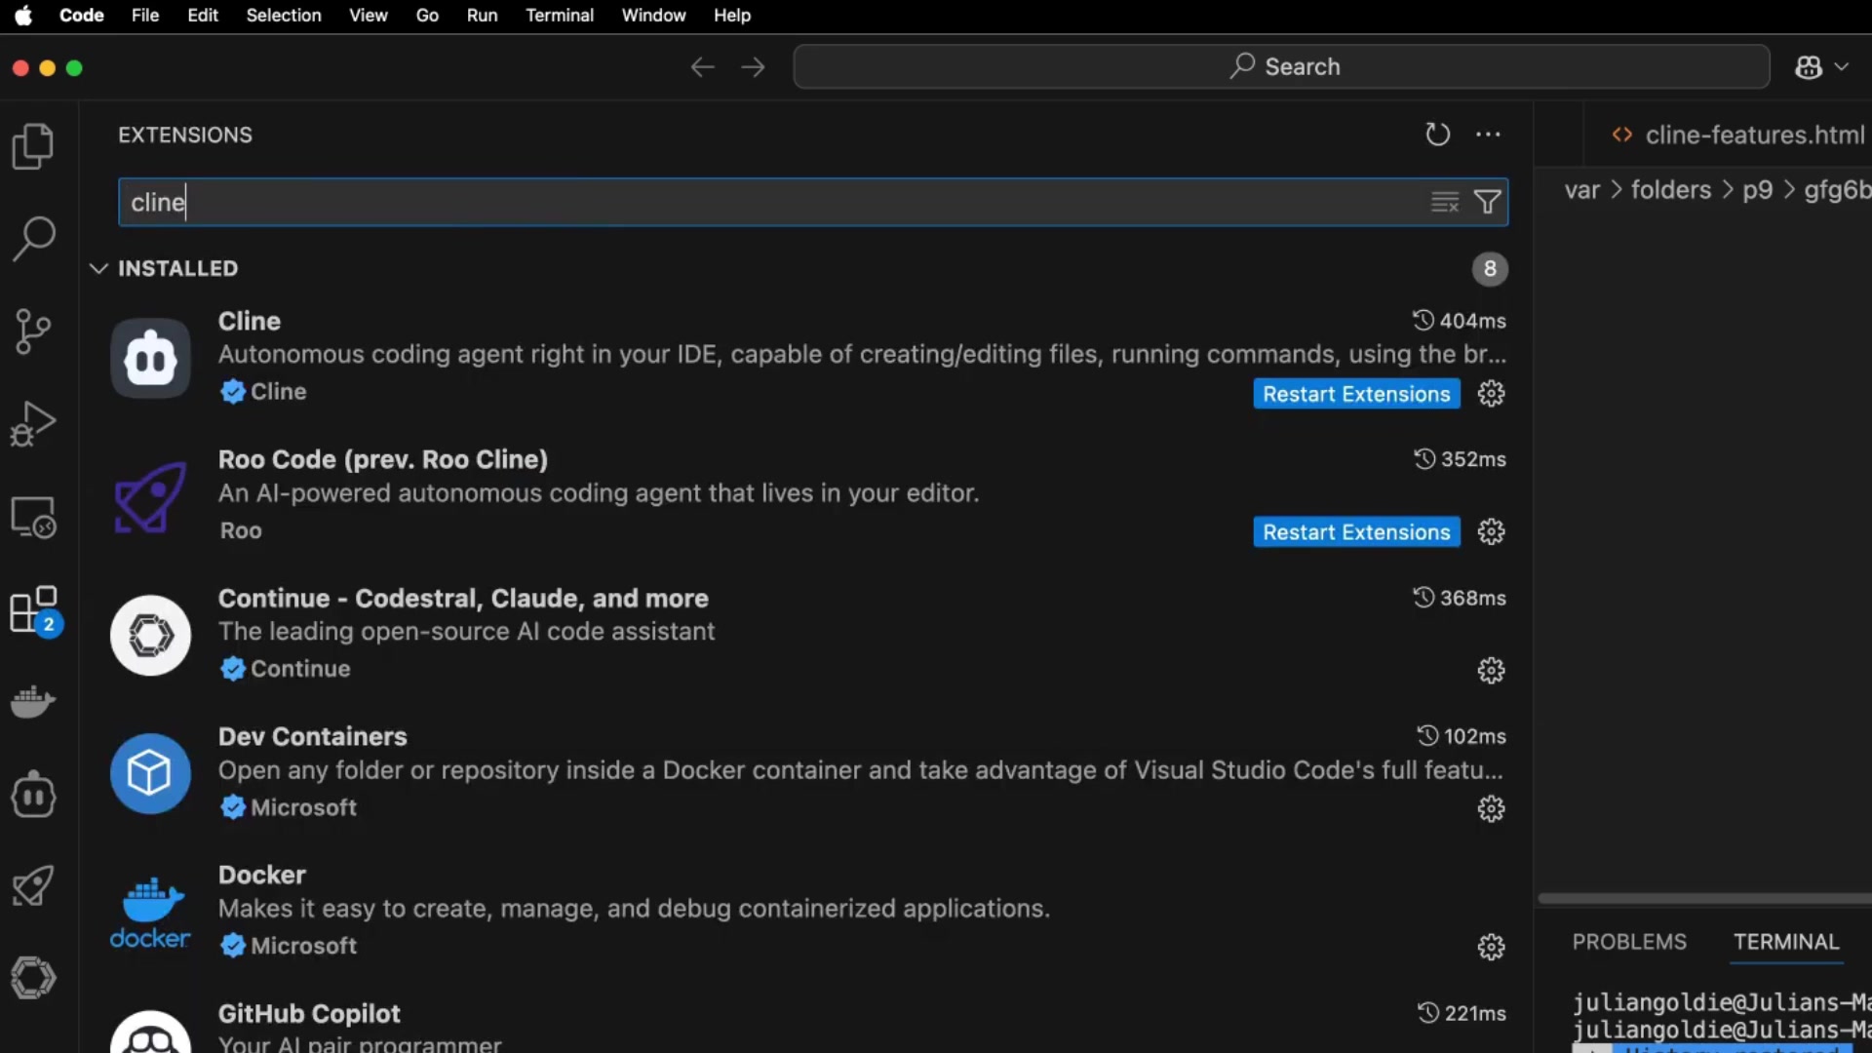The image size is (1872, 1053).
Task: Open Copilot icon in title bar
Action: [1809, 67]
